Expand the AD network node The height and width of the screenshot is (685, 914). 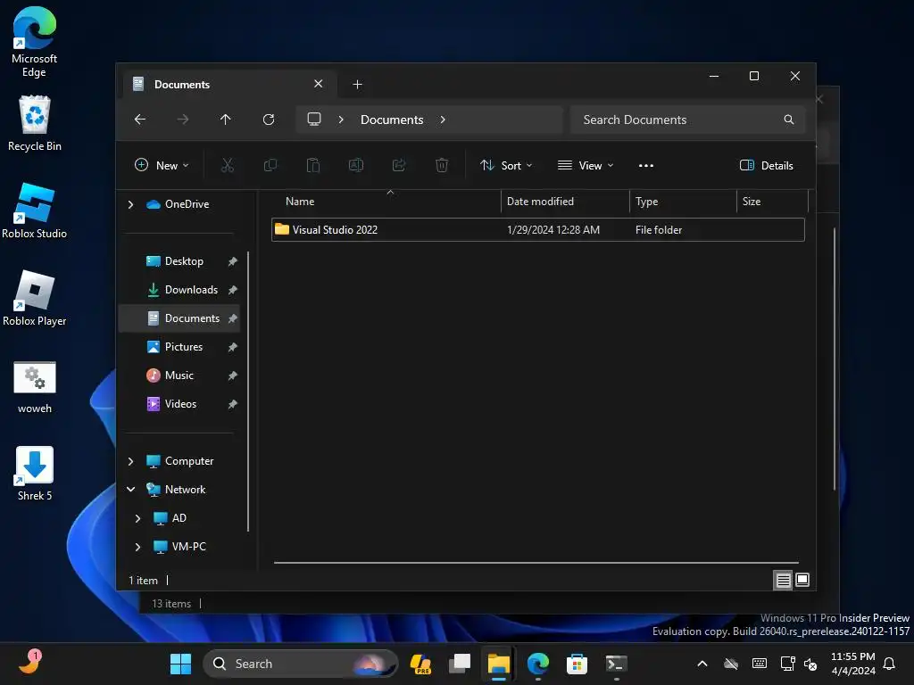coord(137,518)
